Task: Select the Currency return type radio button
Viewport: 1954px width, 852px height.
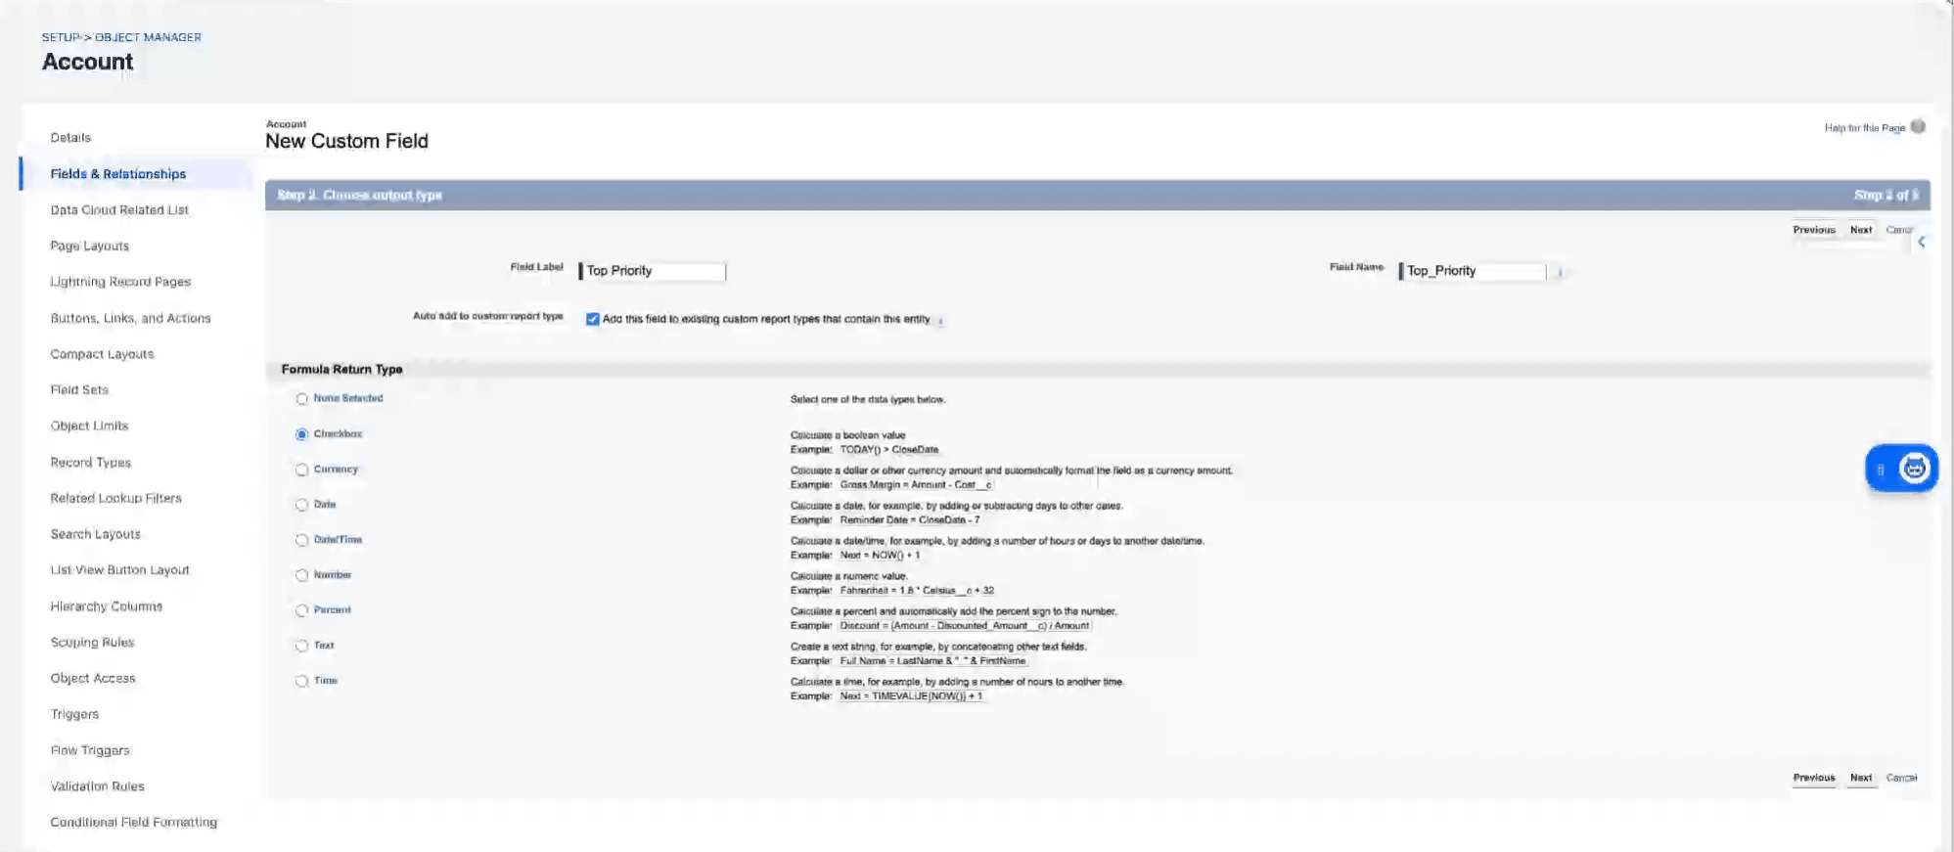Action: 301,470
